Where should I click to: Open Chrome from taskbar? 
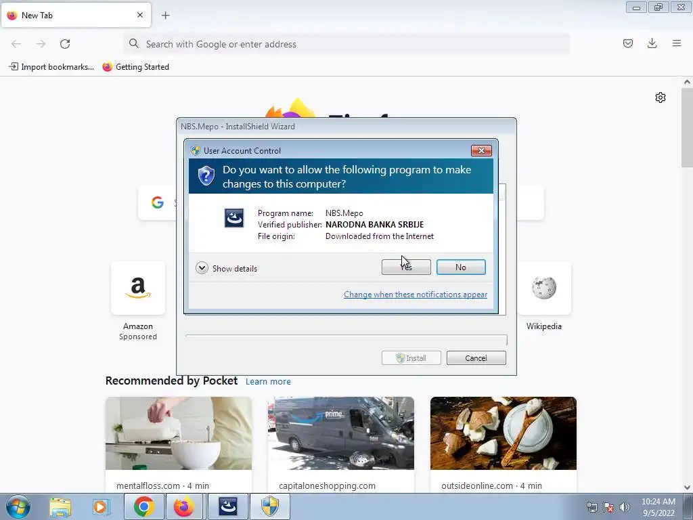(x=143, y=506)
